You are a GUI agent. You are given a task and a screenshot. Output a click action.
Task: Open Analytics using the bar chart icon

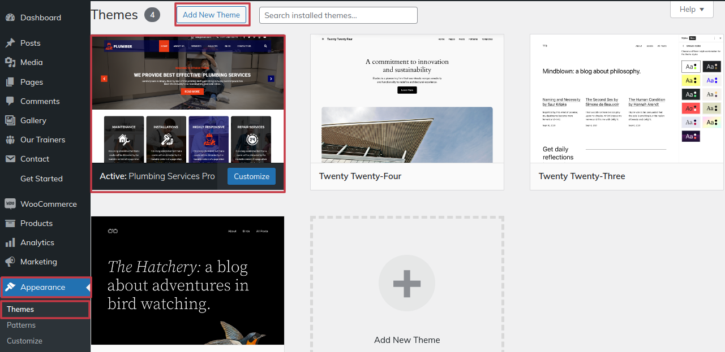click(x=10, y=242)
